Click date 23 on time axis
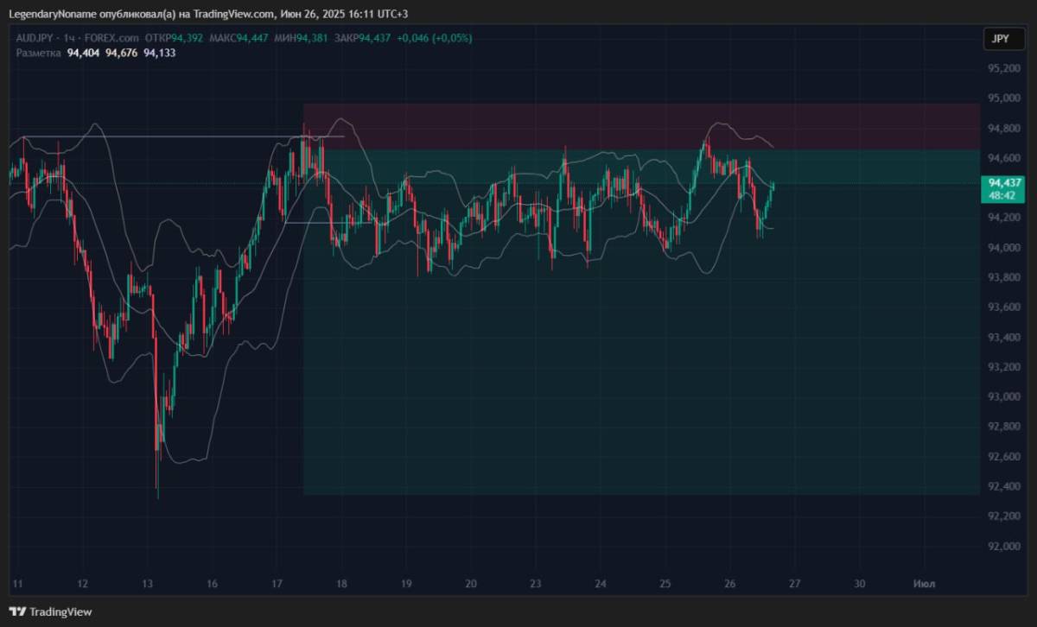This screenshot has width=1037, height=627. coord(536,584)
